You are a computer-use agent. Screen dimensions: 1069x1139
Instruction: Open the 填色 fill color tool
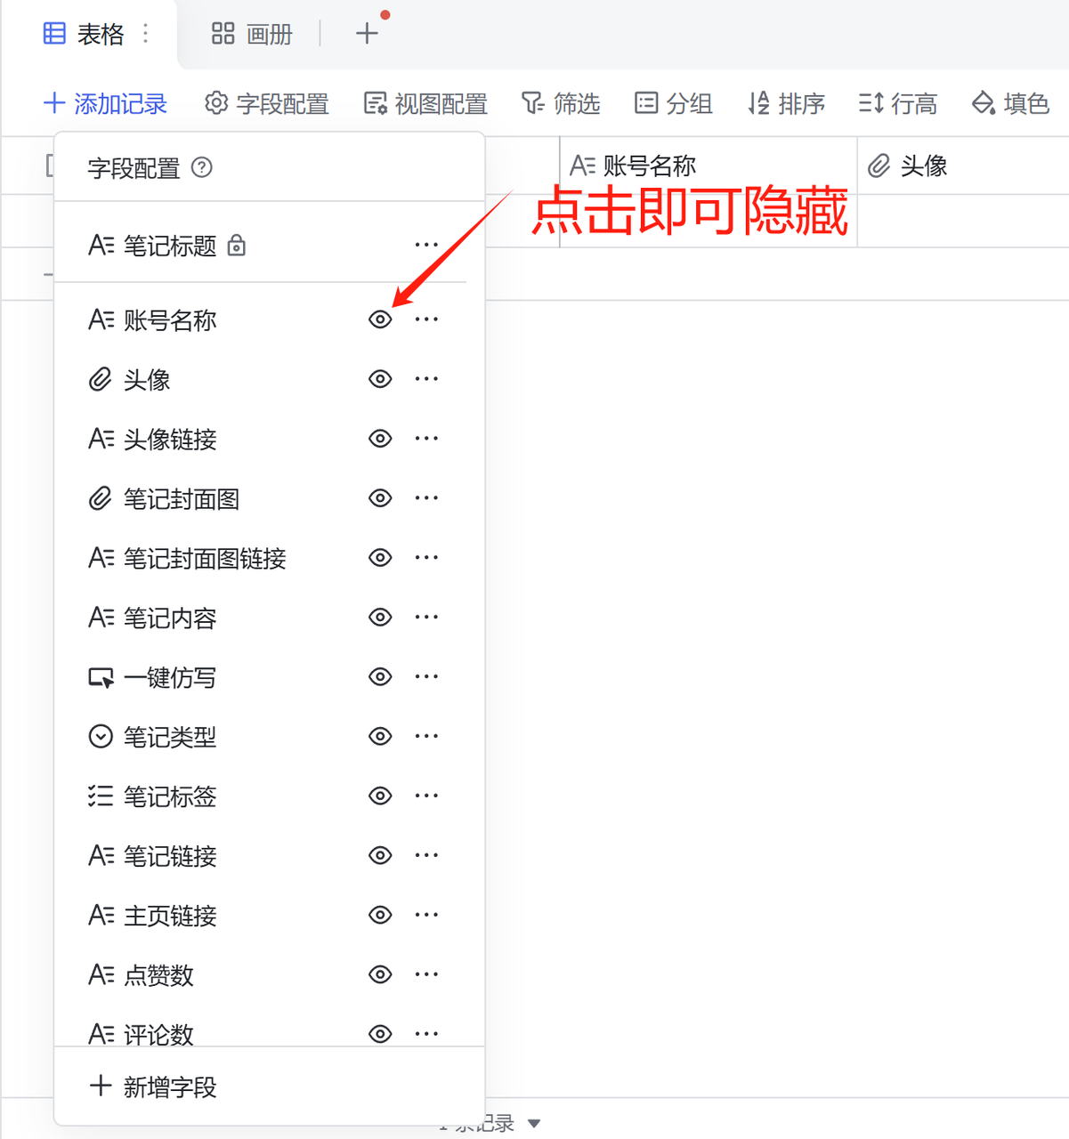tap(1008, 103)
